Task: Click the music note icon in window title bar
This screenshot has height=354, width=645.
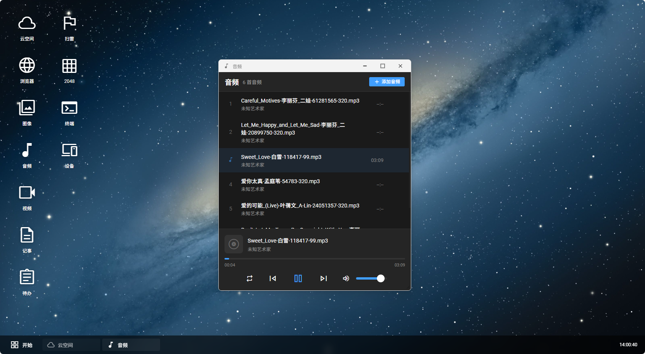Action: 226,66
